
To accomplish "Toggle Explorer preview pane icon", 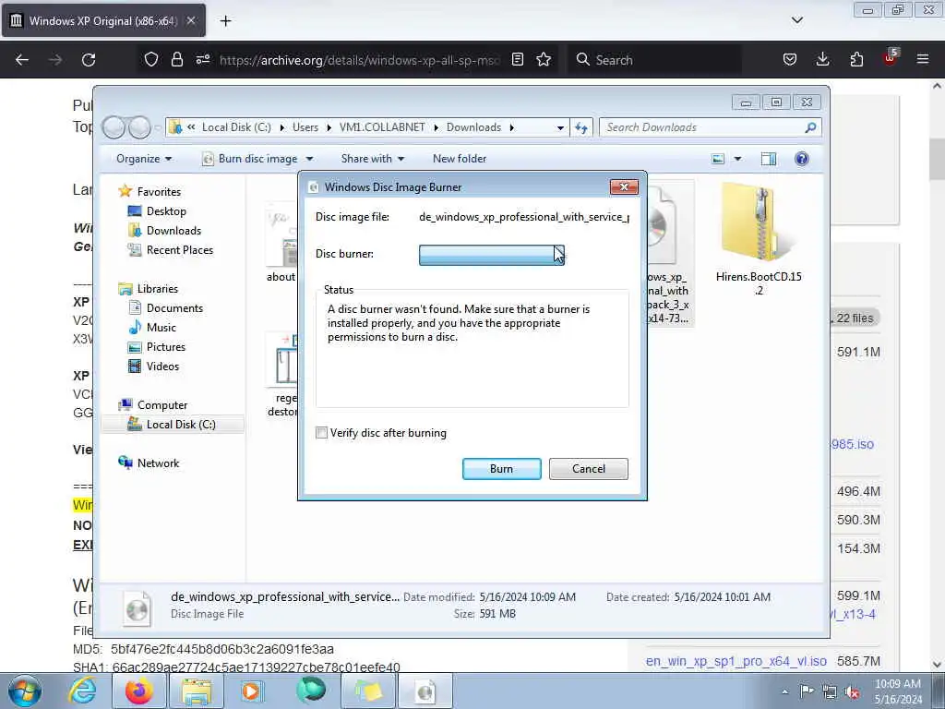I will 769,159.
